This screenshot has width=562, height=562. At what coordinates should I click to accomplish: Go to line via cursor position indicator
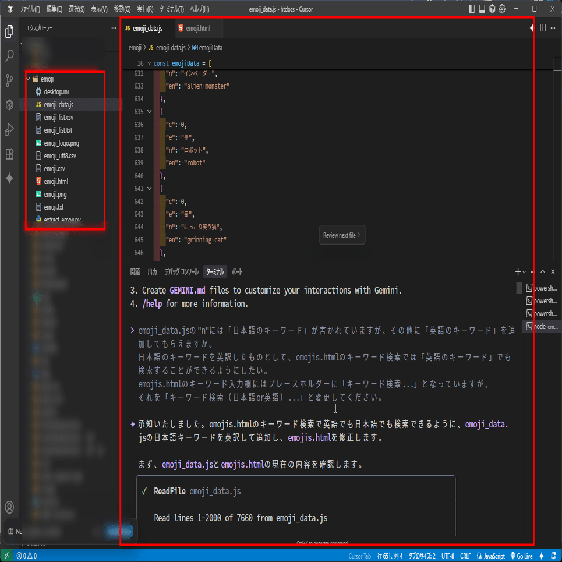tap(390, 556)
